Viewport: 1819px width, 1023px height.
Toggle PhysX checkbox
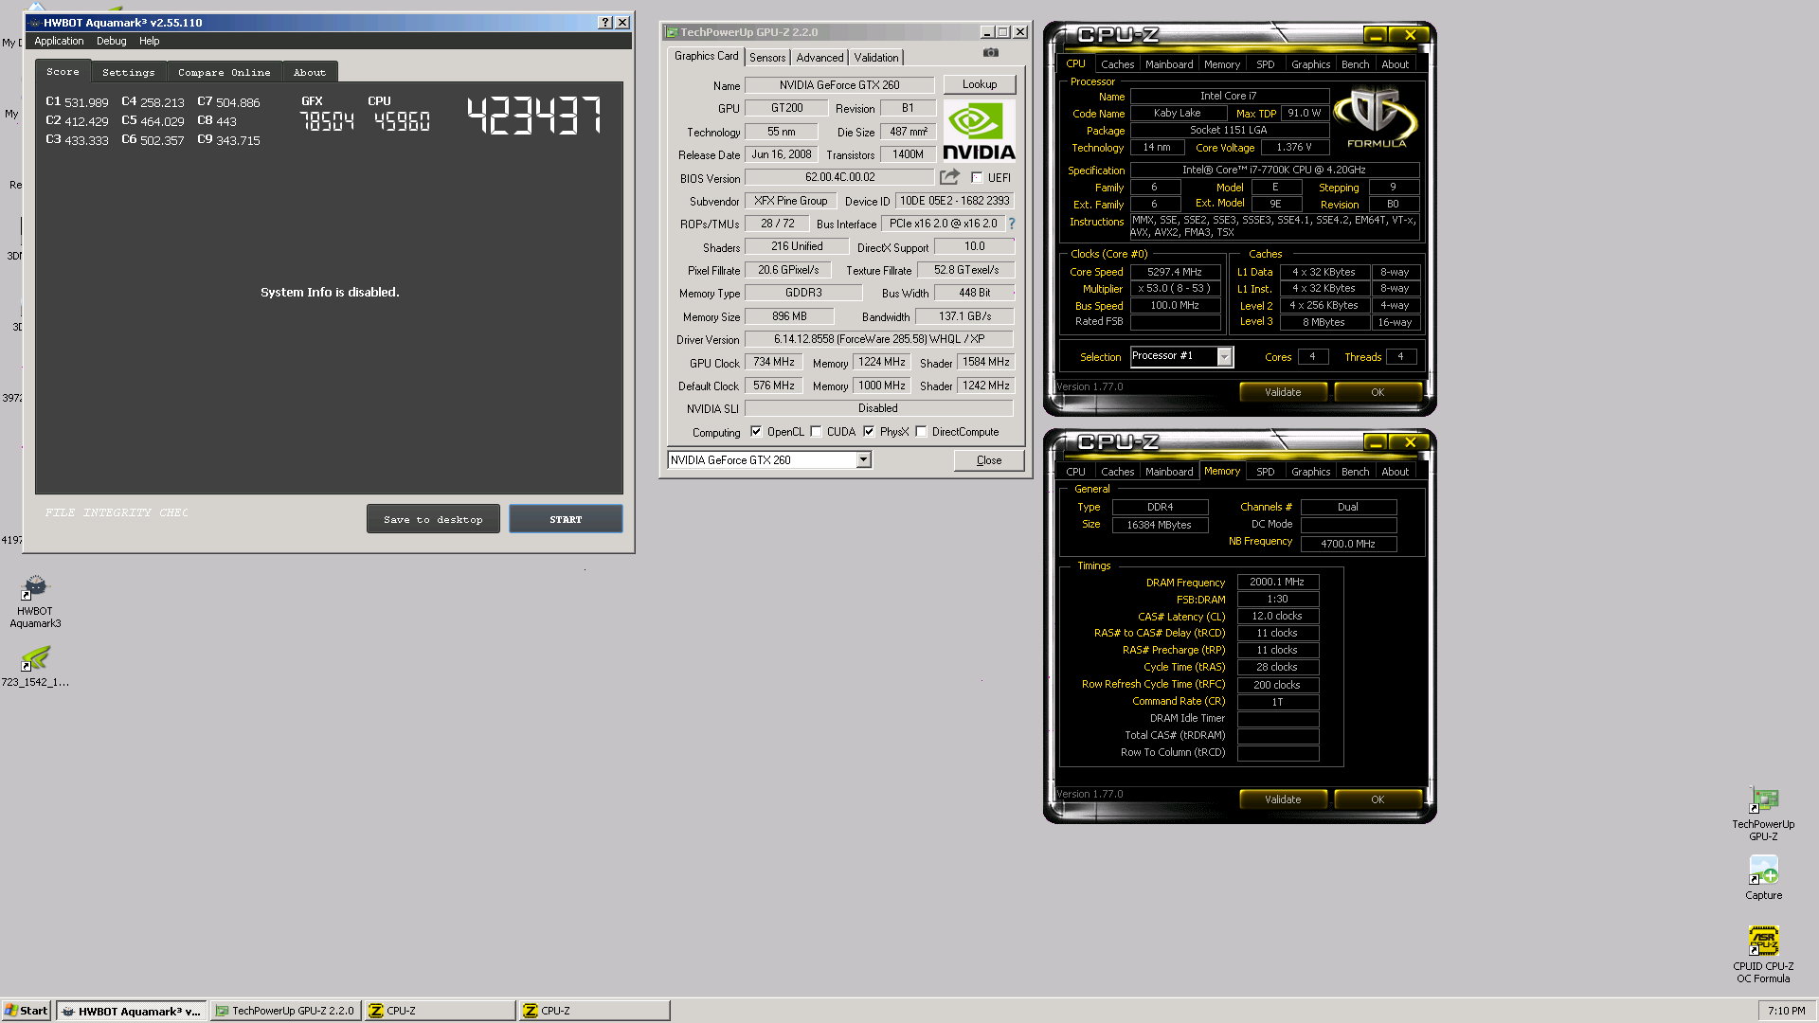[869, 431]
